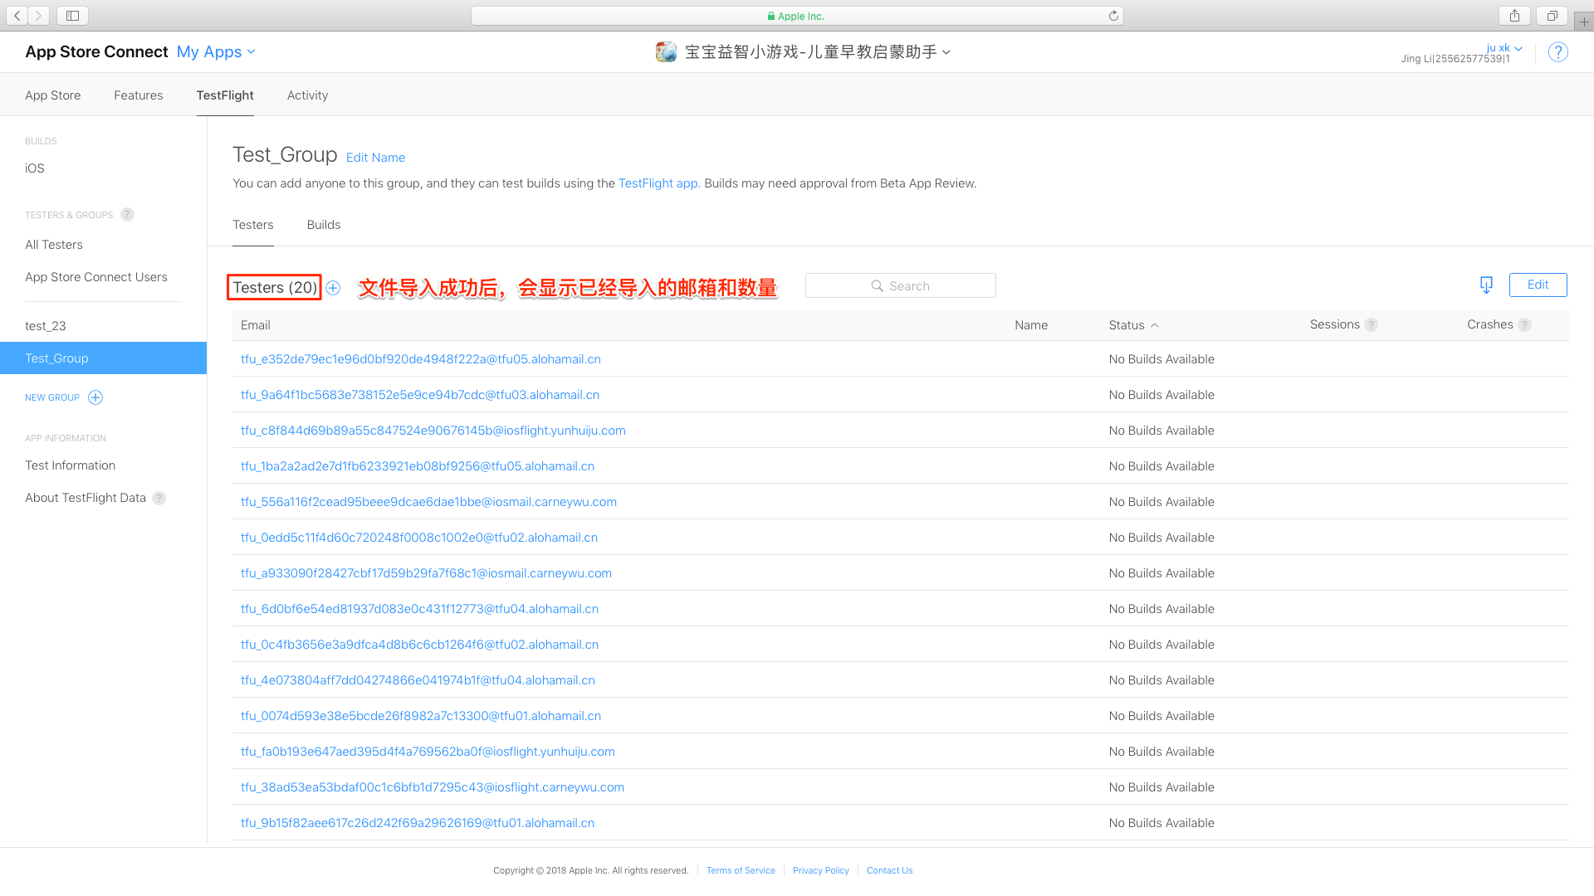Open the App Store tab
1594x896 pixels.
(53, 95)
